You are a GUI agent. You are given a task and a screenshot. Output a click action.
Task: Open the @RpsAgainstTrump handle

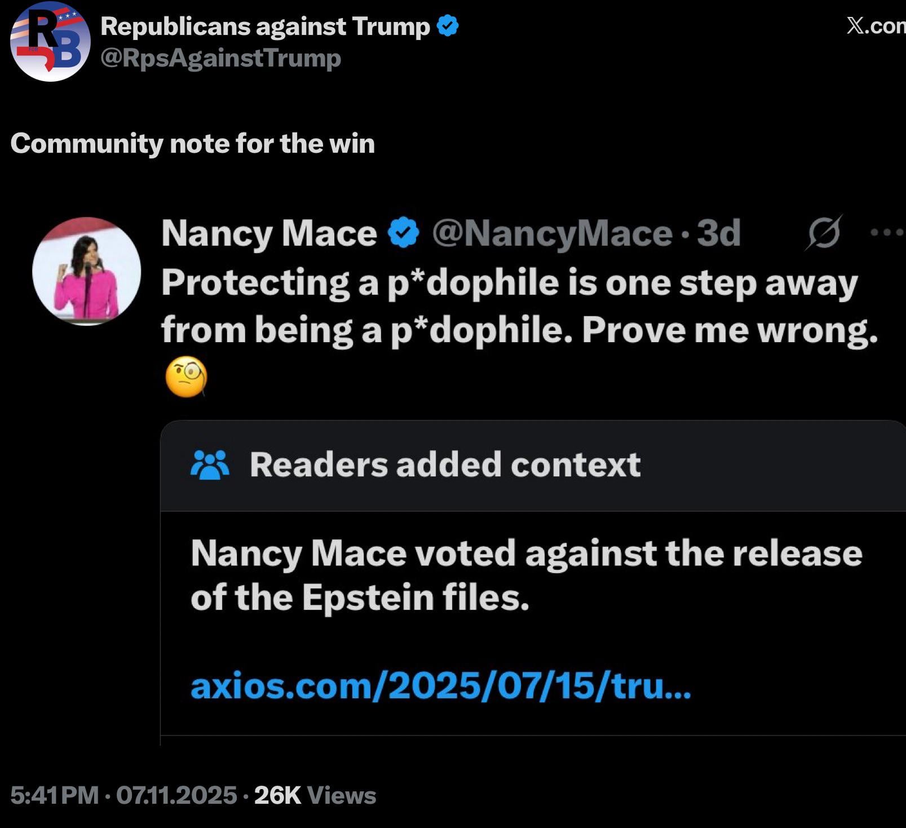tap(220, 58)
